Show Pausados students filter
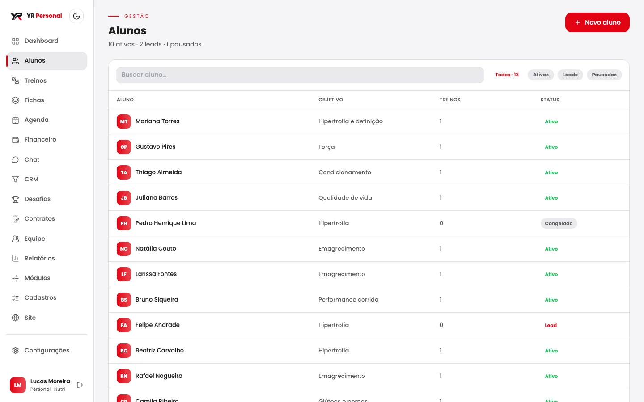This screenshot has width=644, height=402. [x=604, y=75]
